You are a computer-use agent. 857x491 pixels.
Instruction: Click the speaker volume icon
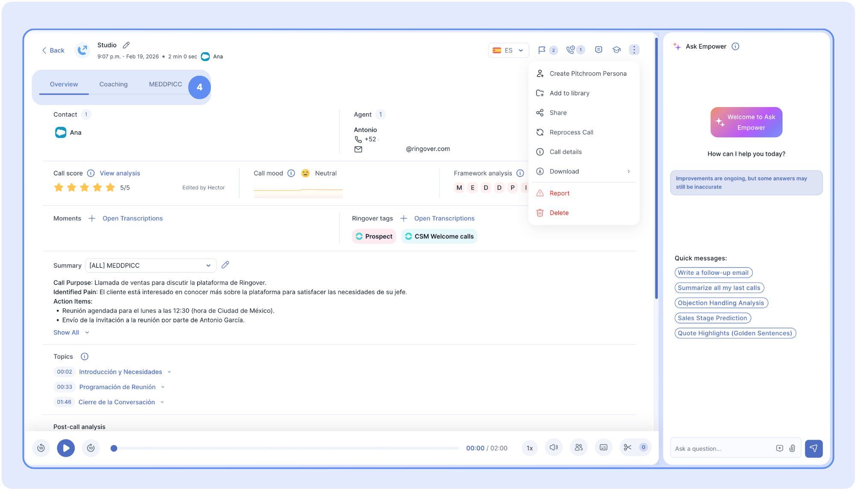click(x=554, y=447)
